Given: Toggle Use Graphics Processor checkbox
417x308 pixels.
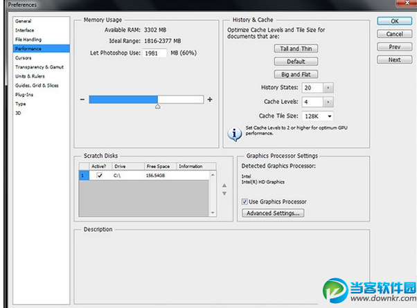Looking at the screenshot, I should pos(245,201).
